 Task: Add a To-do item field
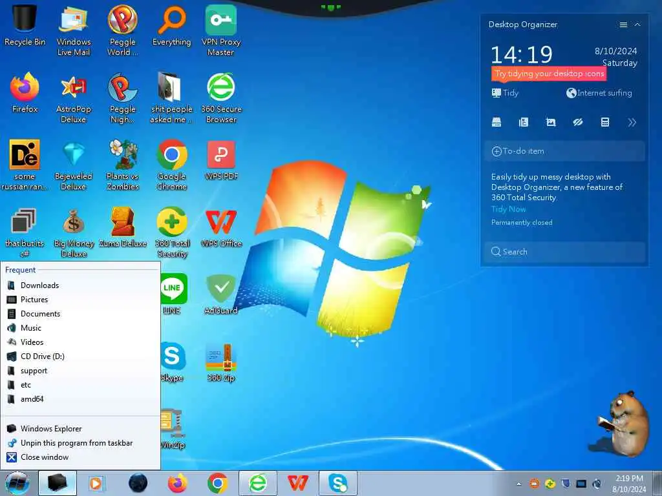(564, 151)
